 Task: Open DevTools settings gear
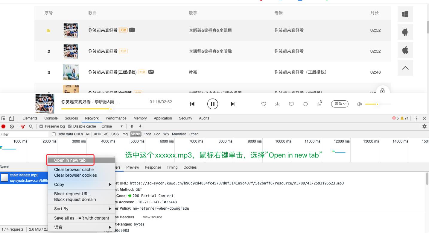tap(425, 126)
